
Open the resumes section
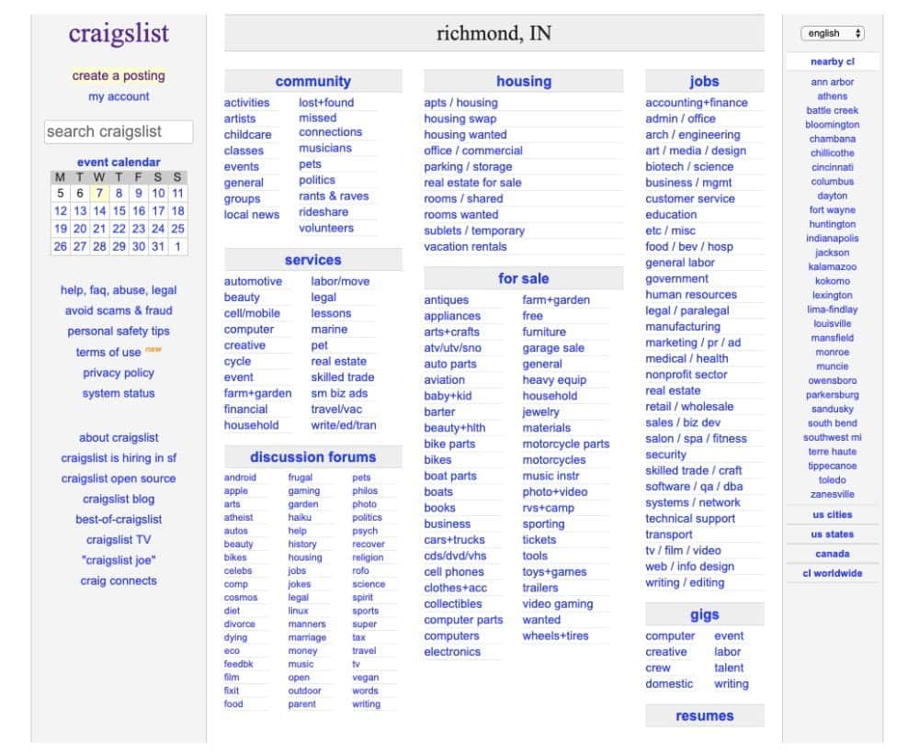704,715
